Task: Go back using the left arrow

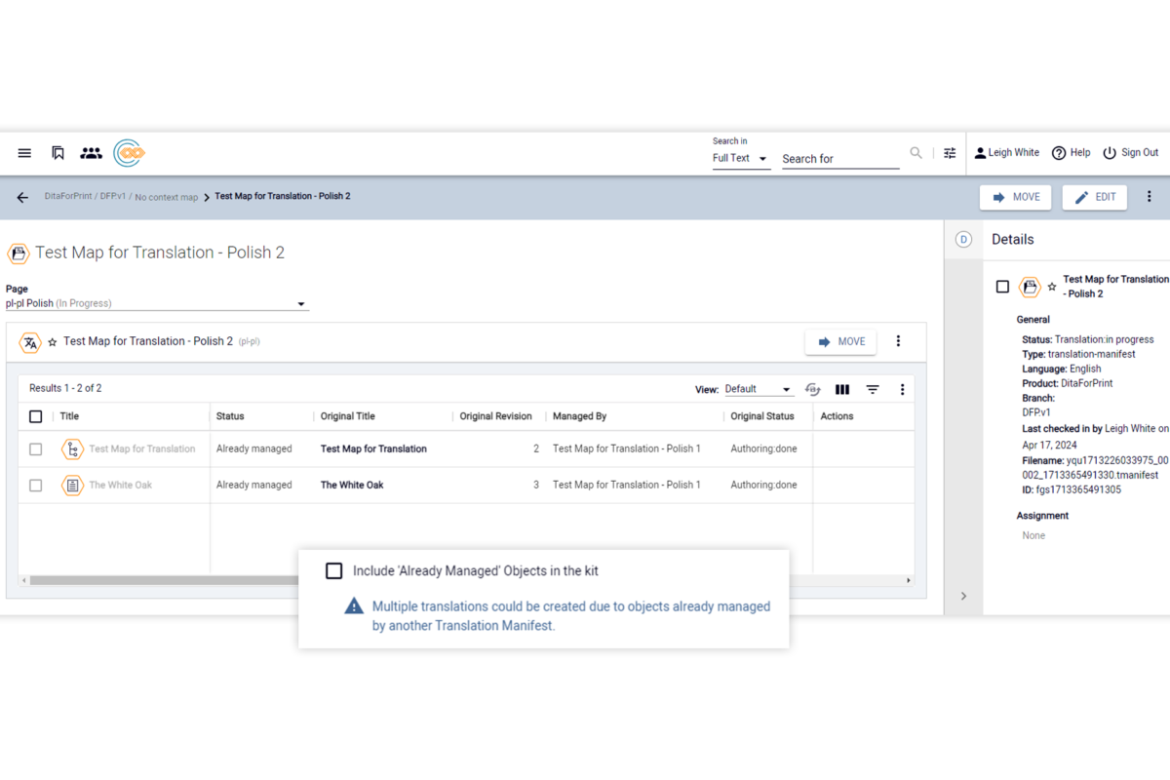Action: [22, 197]
